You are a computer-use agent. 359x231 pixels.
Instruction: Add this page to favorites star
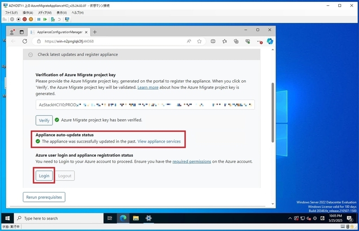pyautogui.click(x=199, y=41)
